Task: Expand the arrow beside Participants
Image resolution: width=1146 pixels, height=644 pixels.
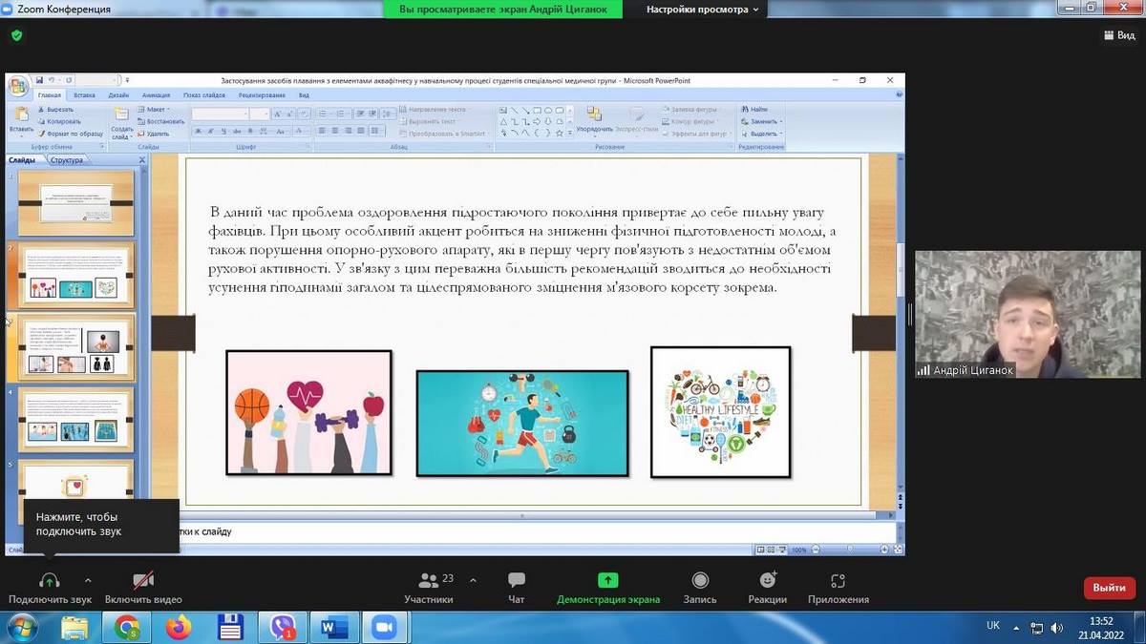Action: [472, 579]
